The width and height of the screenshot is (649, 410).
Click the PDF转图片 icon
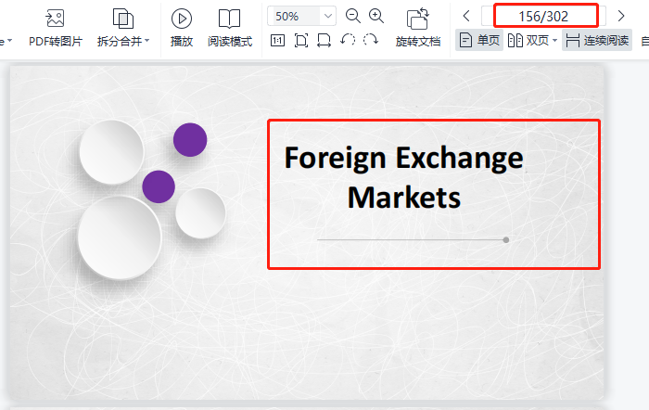[55, 18]
